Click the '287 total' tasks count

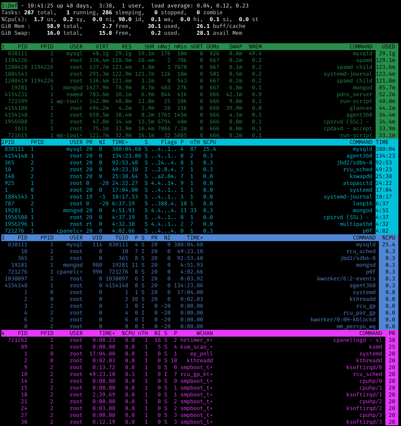(x=39, y=12)
